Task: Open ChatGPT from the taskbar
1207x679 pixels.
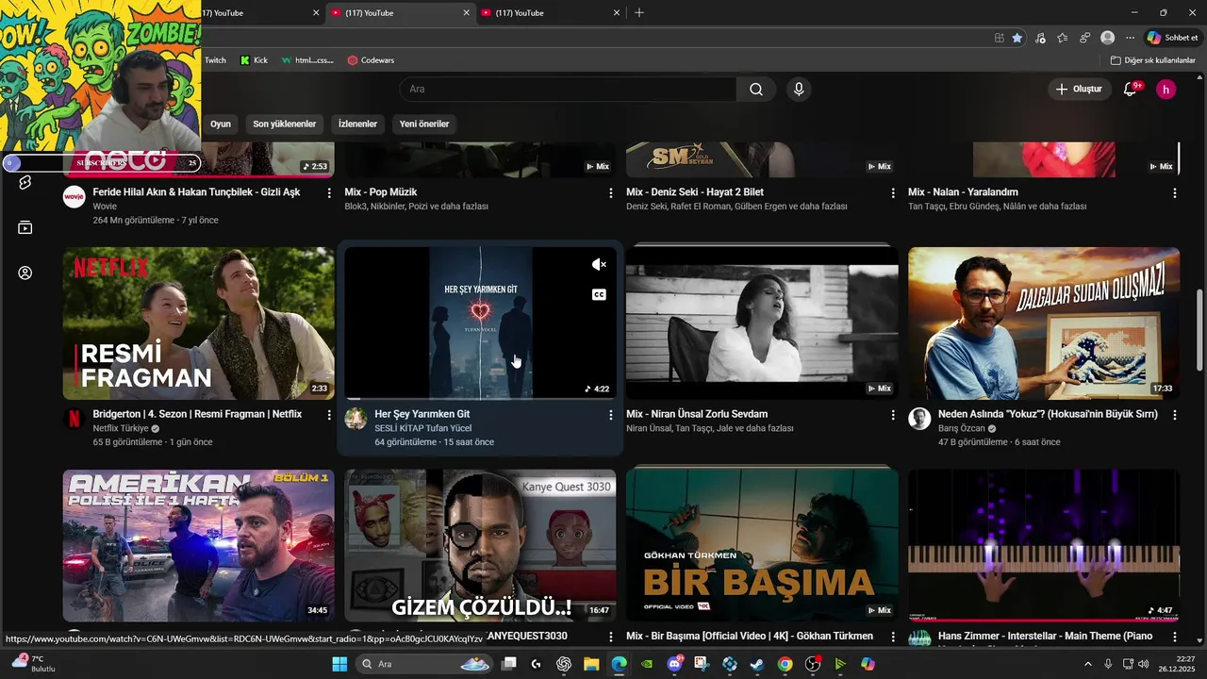Action: click(x=564, y=664)
